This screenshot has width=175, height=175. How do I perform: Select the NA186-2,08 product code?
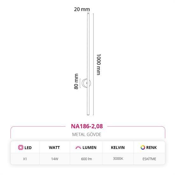point(87,126)
